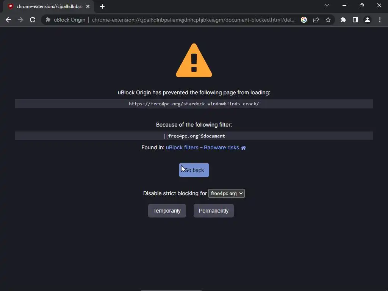388x291 pixels.
Task: Click the Google icon in address bar
Action: 304,20
